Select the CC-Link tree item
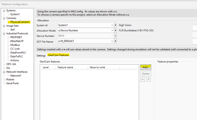Viewport: 197px width, 120px height. [x=15, y=49]
